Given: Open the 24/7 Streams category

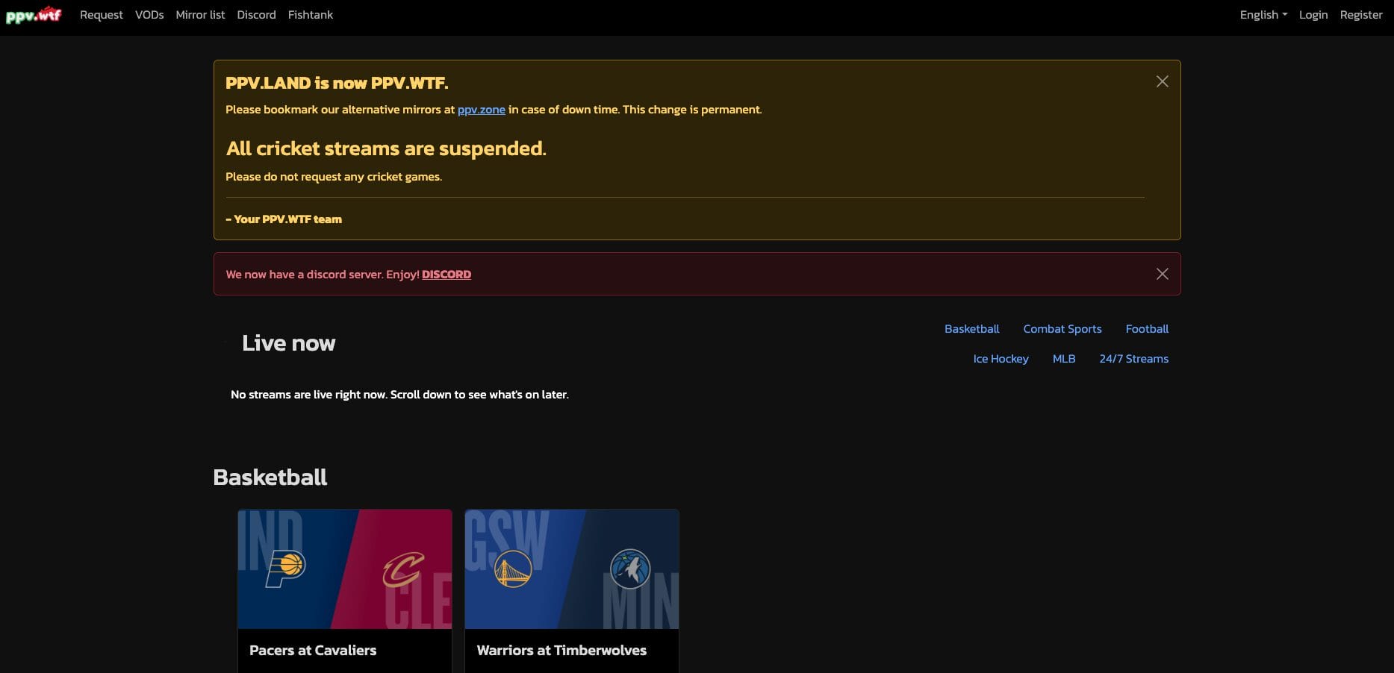Looking at the screenshot, I should pyautogui.click(x=1133, y=359).
